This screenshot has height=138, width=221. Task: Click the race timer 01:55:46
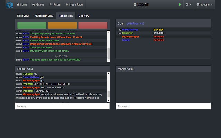click(141, 4)
